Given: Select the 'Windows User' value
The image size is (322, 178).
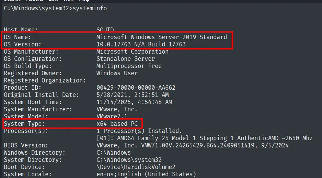Looking at the screenshot, I should click(117, 73).
